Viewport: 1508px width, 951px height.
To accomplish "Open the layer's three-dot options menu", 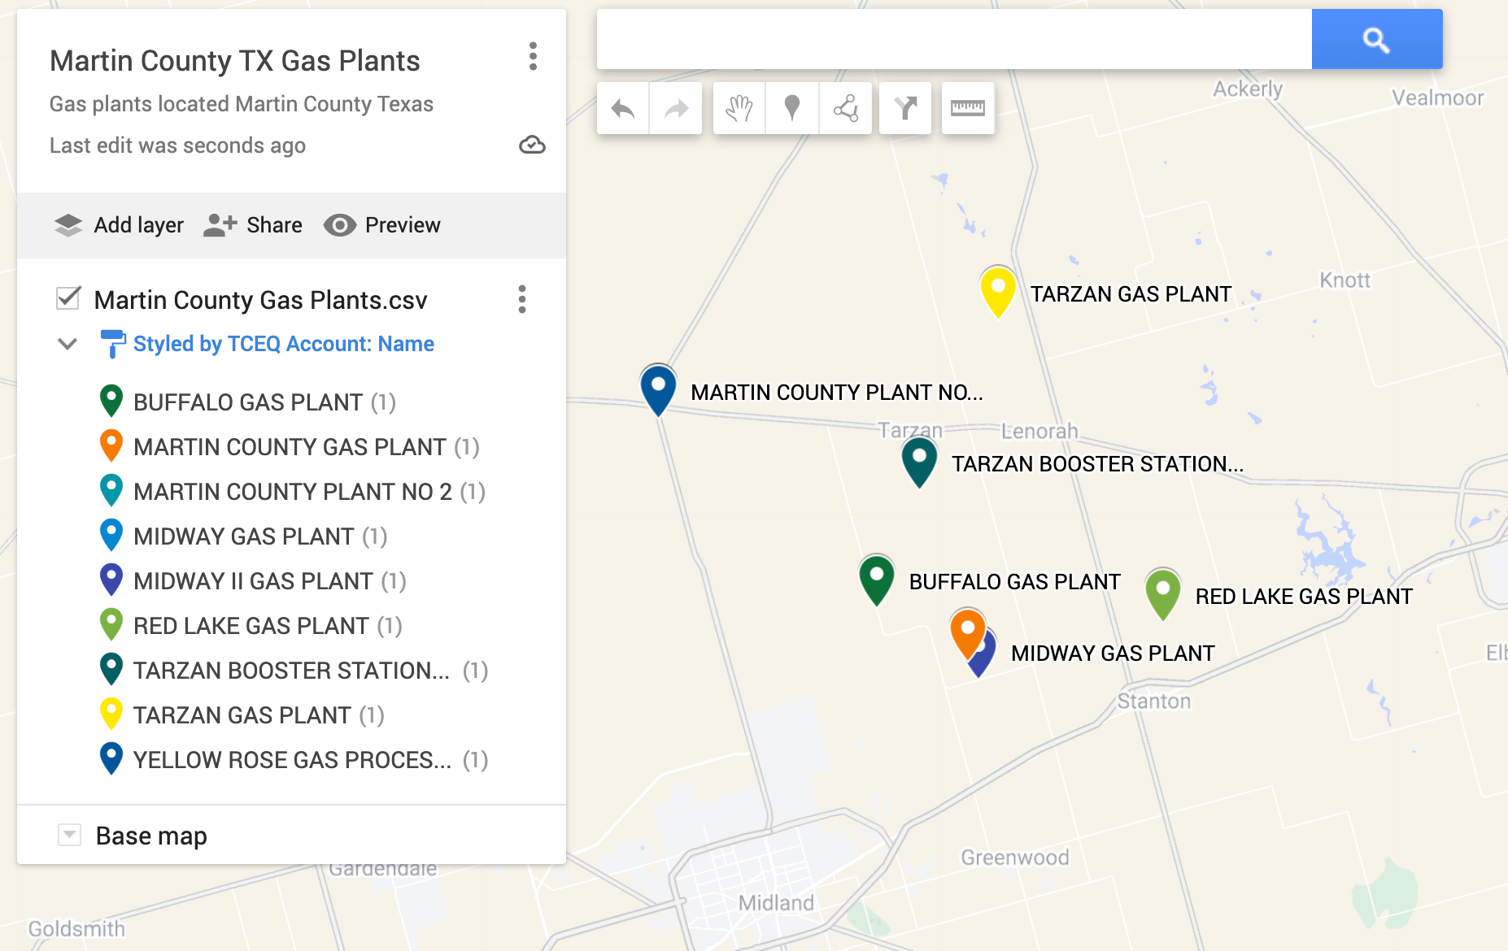I will click(x=522, y=299).
